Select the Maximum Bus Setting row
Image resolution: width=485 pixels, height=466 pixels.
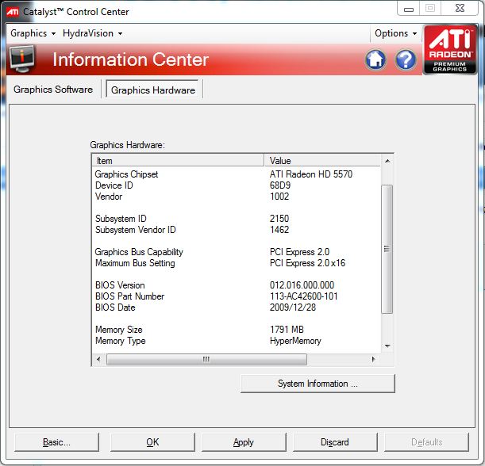point(237,263)
